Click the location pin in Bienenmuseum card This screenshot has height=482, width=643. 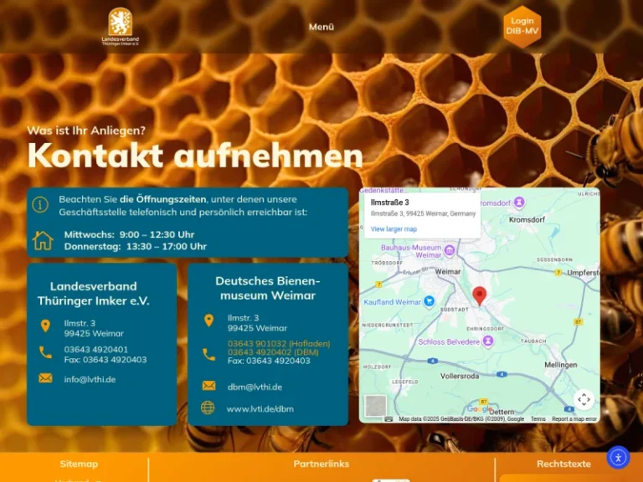[x=208, y=320]
